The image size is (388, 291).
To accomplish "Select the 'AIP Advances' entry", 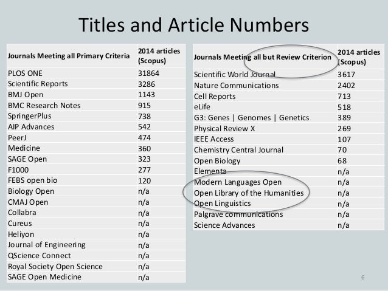I will point(31,127).
